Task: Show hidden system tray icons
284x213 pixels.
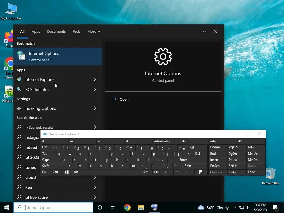Action: [x=235, y=207]
